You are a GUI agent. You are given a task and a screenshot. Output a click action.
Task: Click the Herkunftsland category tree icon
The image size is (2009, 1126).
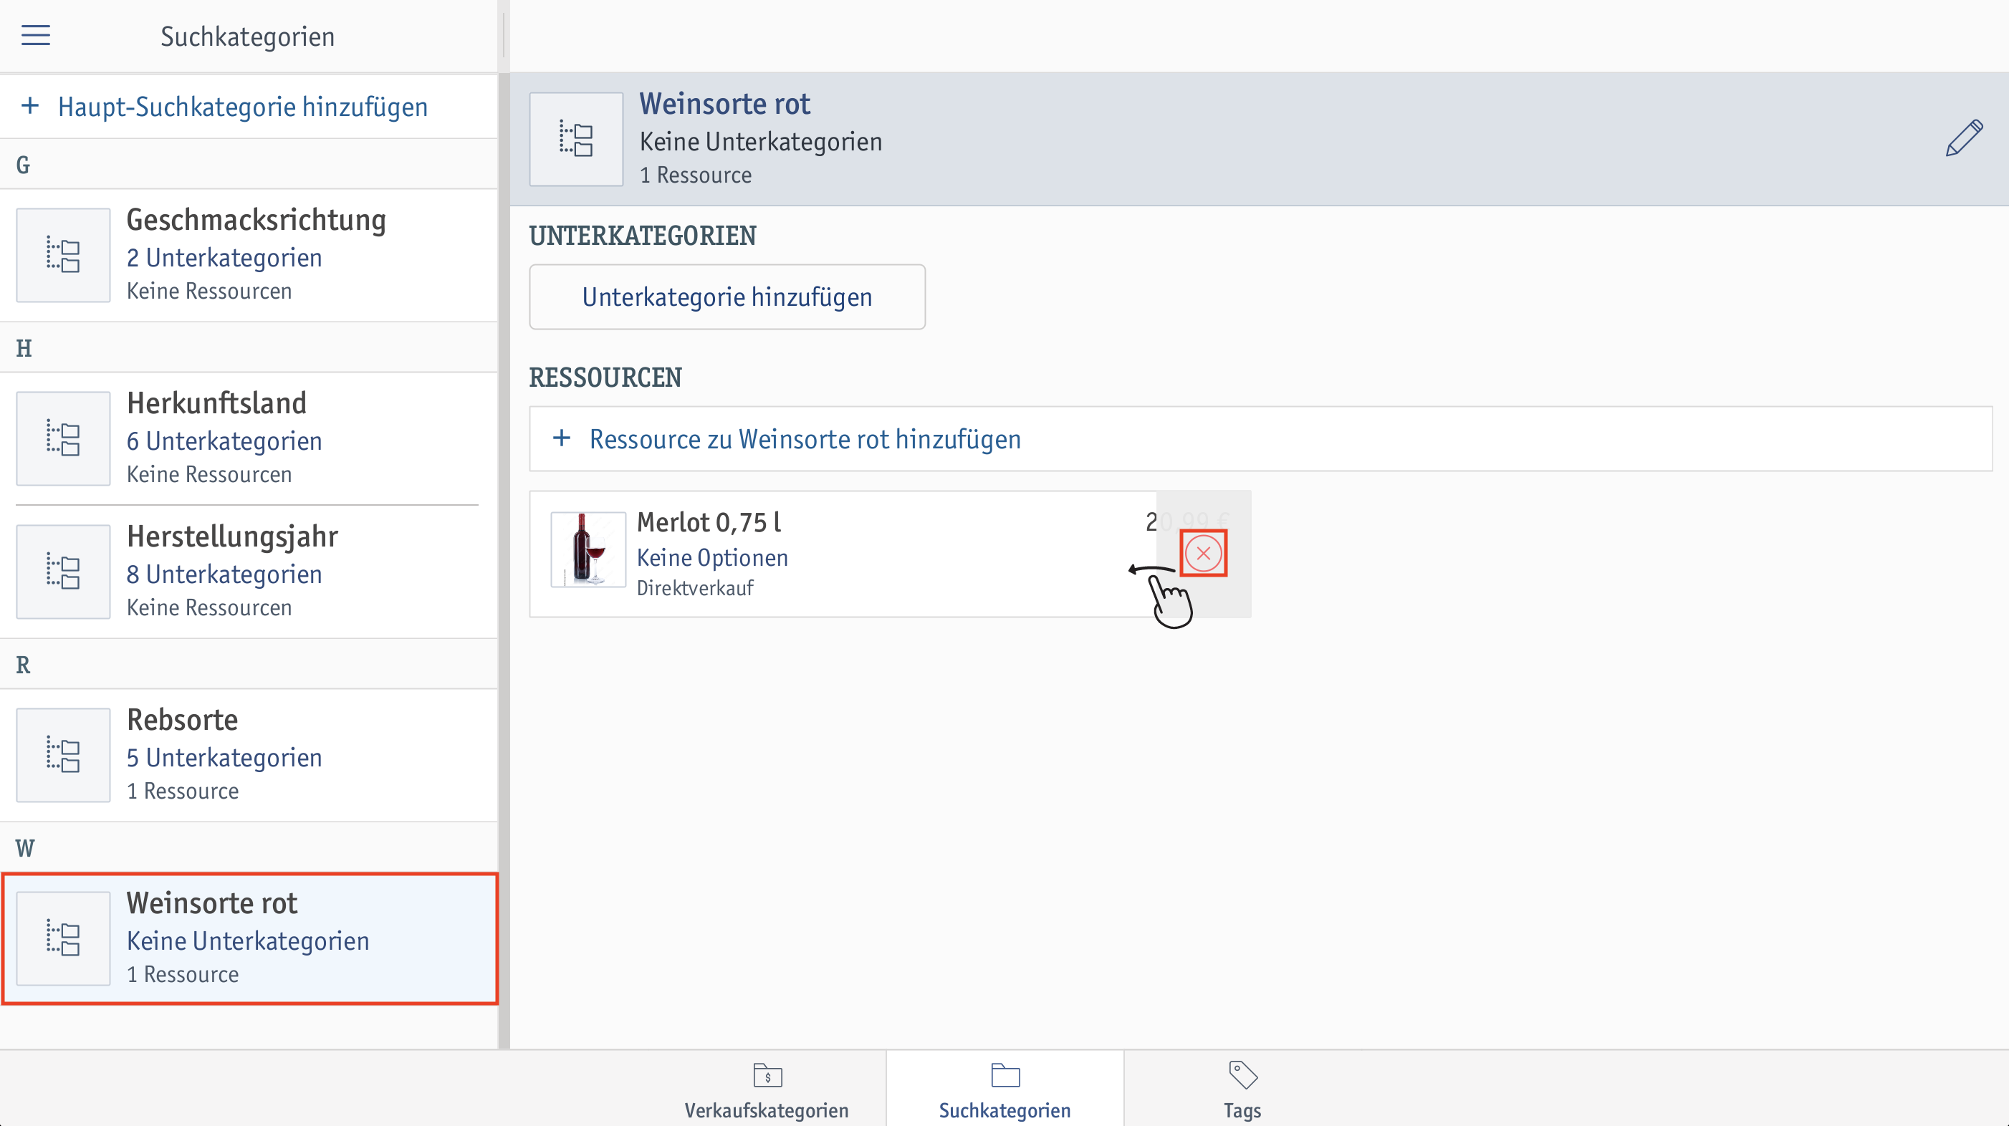(63, 438)
